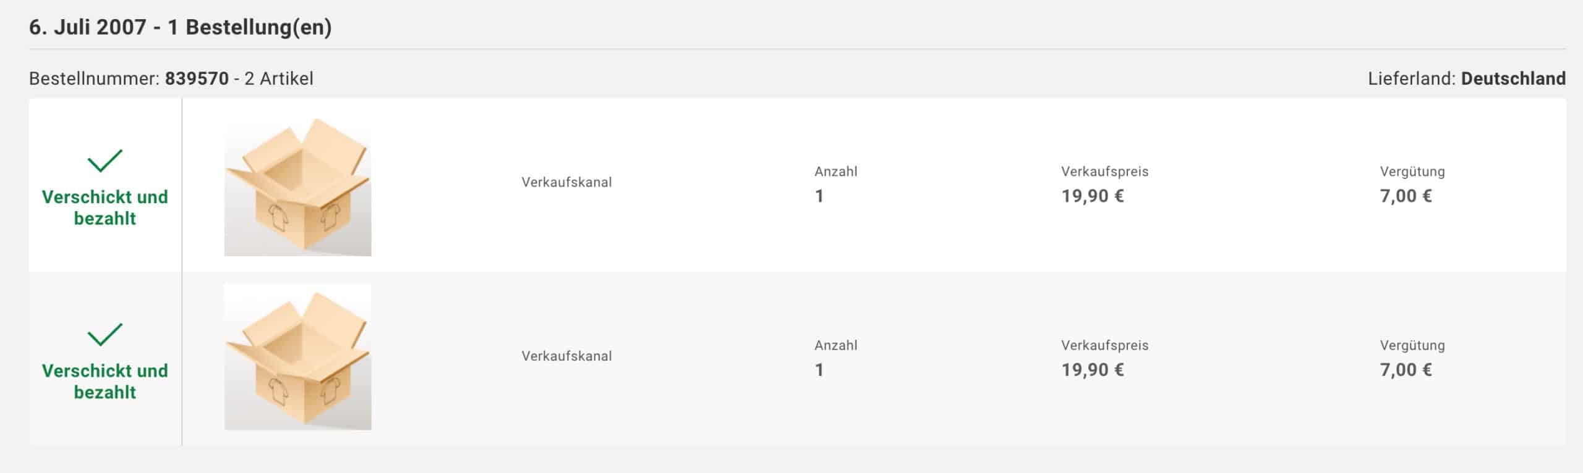This screenshot has width=1583, height=473.
Task: Click the first item's Vergütung label
Action: coord(1412,172)
